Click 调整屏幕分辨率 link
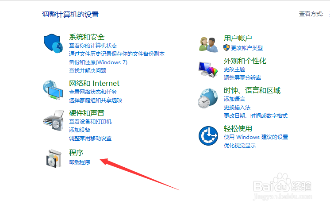The height and width of the screenshot is (208, 330). [242, 78]
